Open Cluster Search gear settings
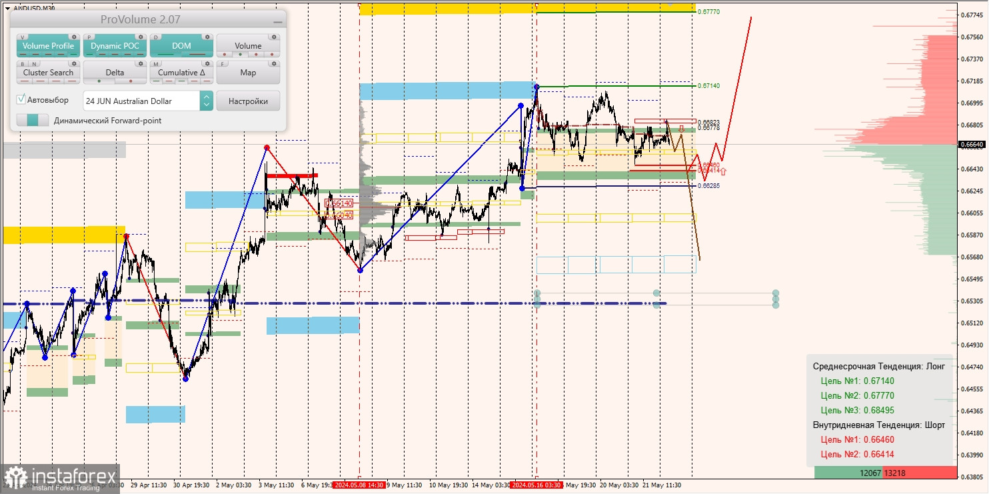 (x=74, y=63)
